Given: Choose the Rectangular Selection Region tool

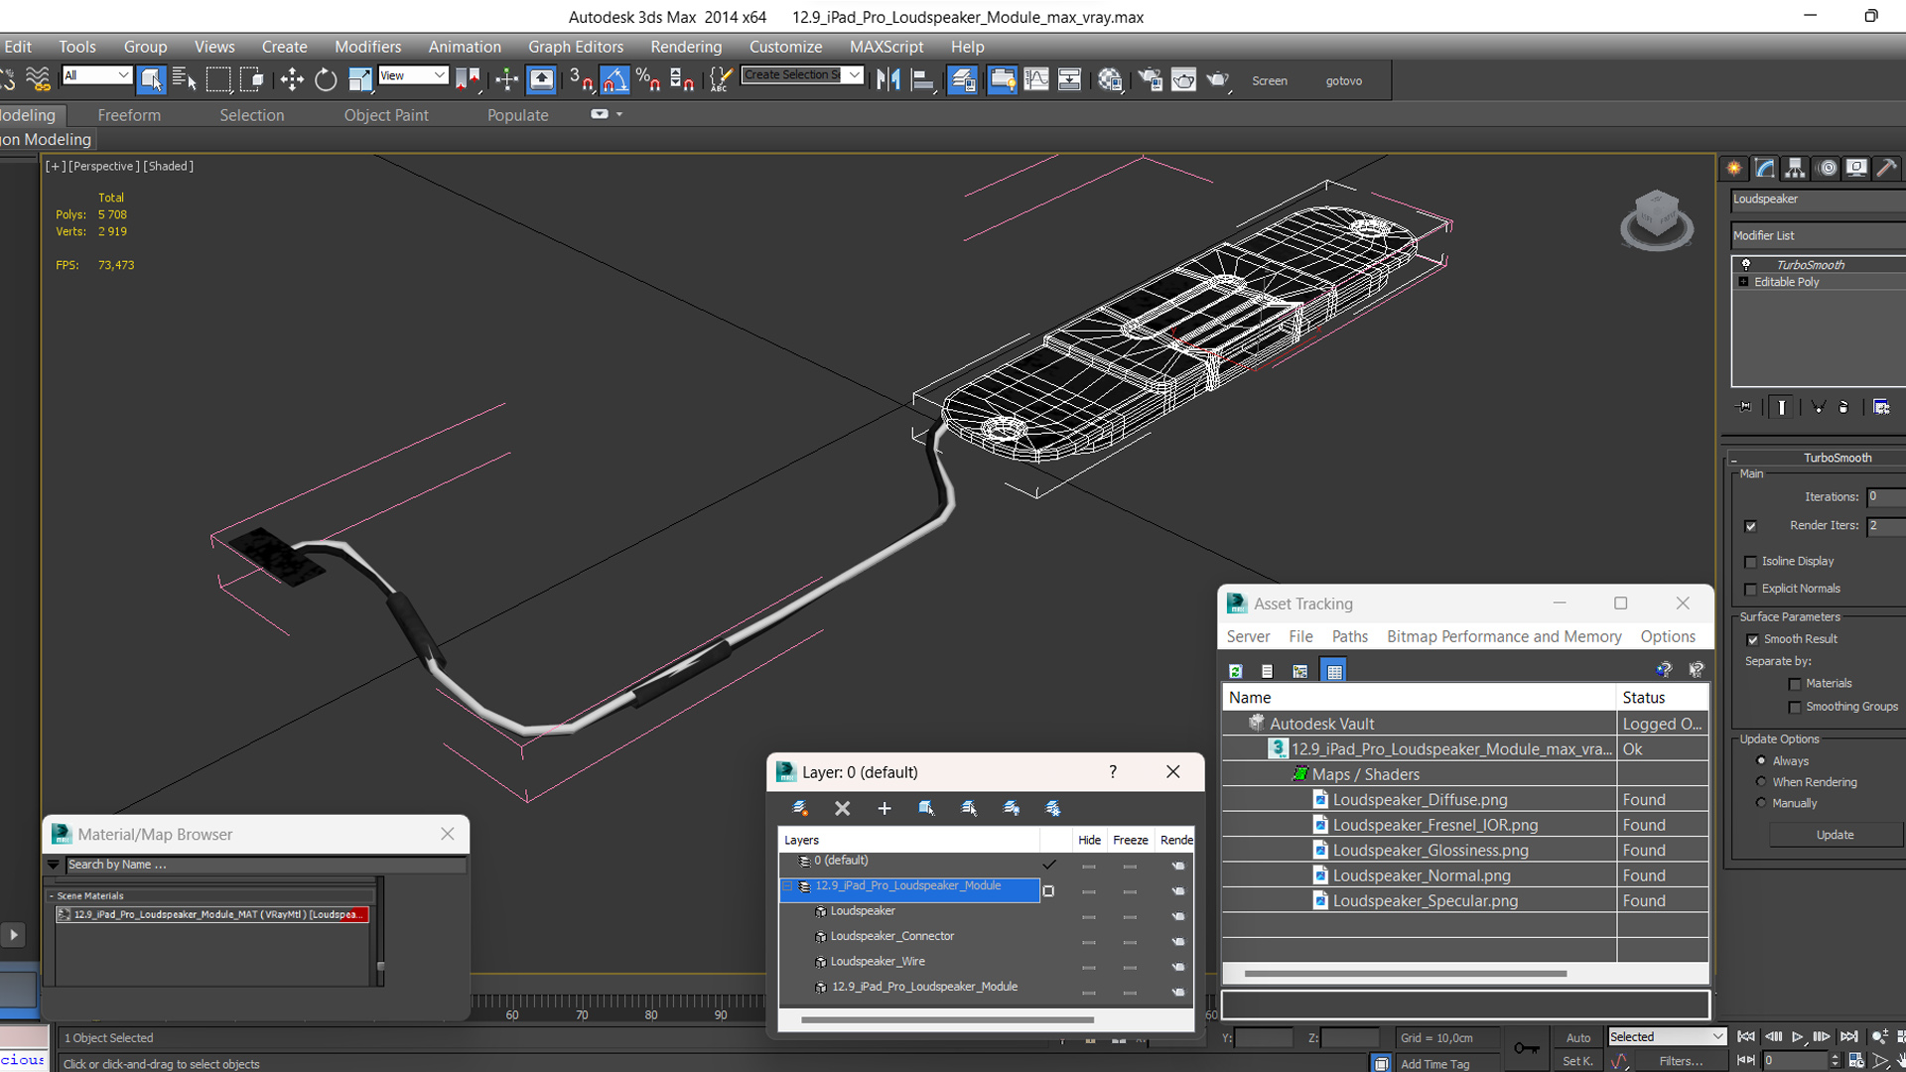Looking at the screenshot, I should coord(218,79).
